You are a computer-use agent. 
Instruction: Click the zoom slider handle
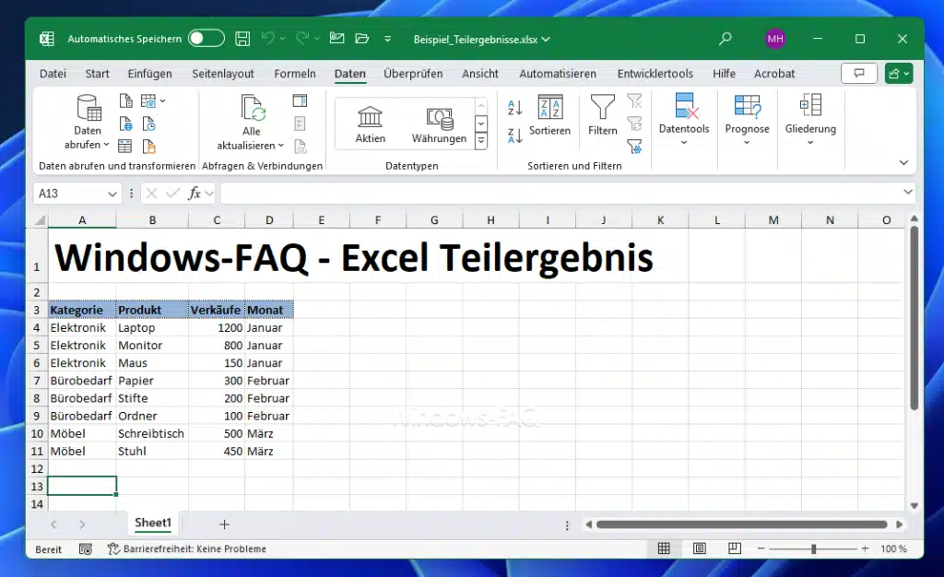813,548
